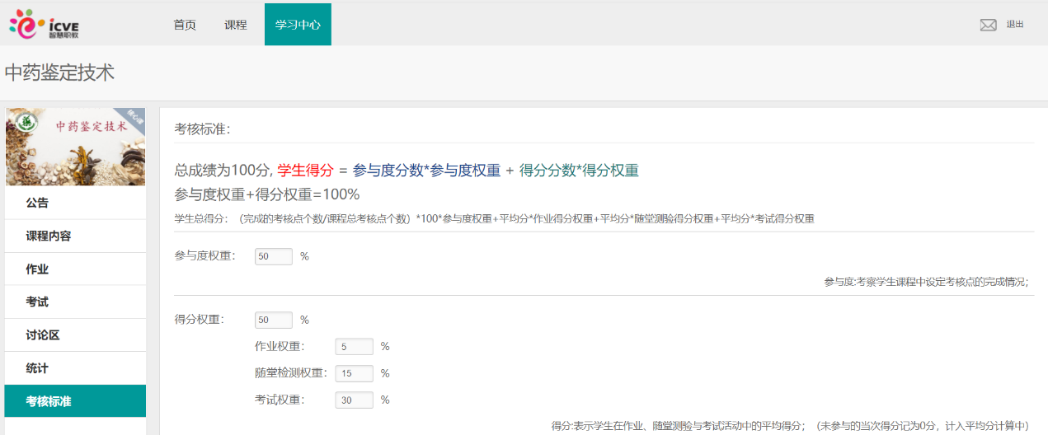Open the mail envelope icon
Screen dimensions: 1048x435
pyautogui.click(x=988, y=25)
